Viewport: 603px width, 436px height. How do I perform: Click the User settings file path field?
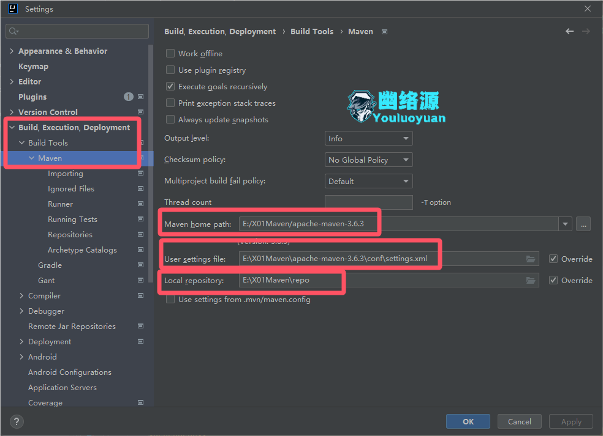click(x=389, y=259)
